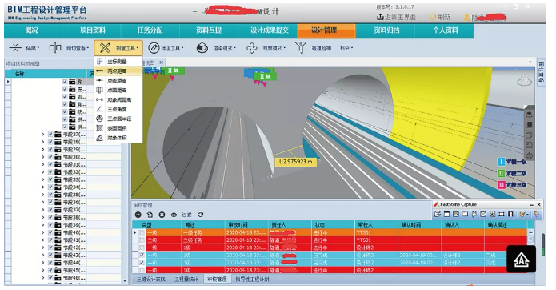
Task: Click FastStone Capture open file icon
Action: 438,215
